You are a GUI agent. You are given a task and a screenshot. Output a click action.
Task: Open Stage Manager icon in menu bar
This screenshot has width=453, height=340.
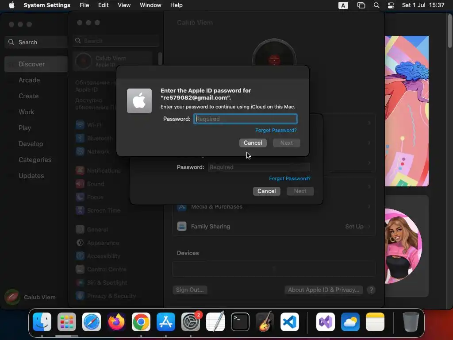click(361, 5)
